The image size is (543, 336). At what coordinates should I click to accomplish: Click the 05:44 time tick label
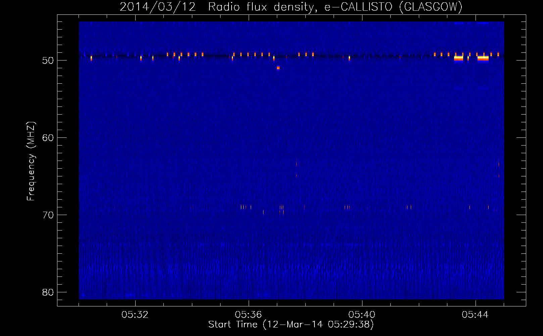[x=475, y=315]
